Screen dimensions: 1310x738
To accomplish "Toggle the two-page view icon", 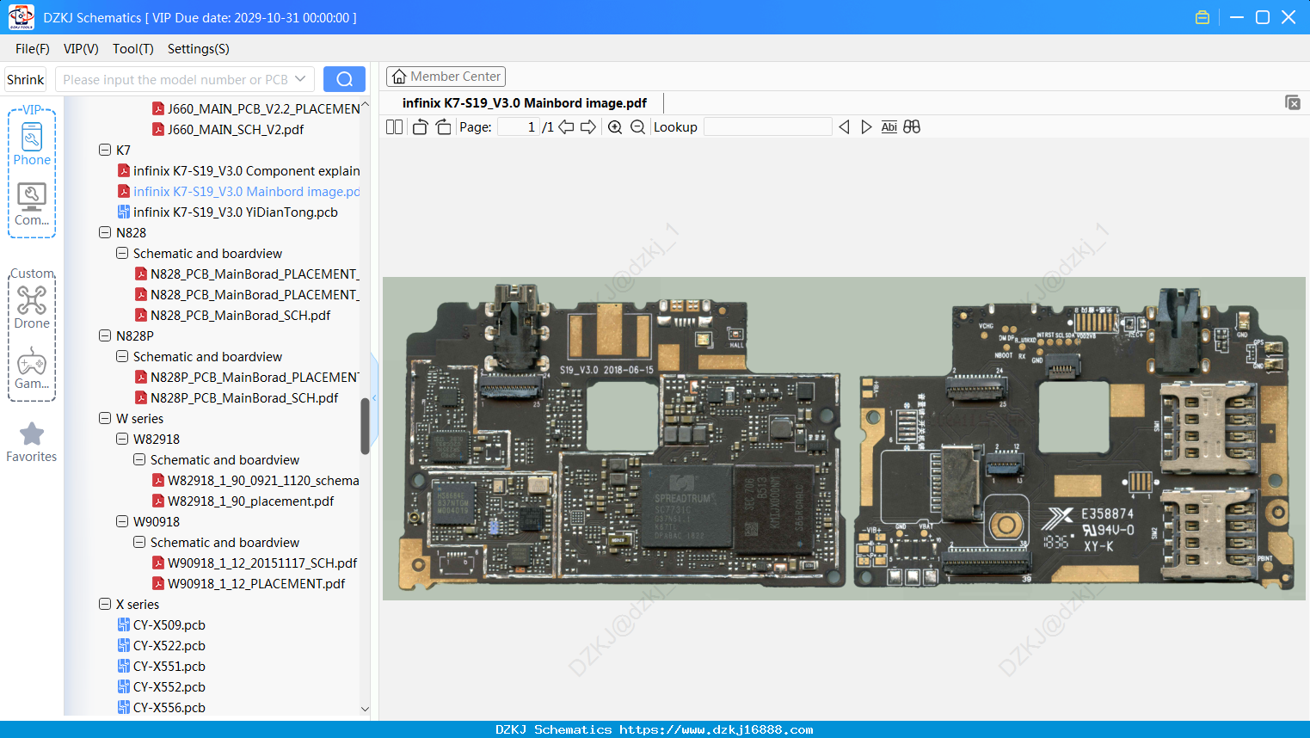I will click(x=394, y=127).
